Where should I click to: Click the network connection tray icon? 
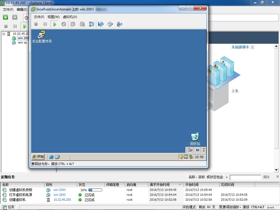point(191,157)
